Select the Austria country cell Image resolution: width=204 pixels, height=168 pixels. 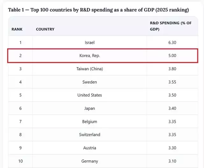90,148
